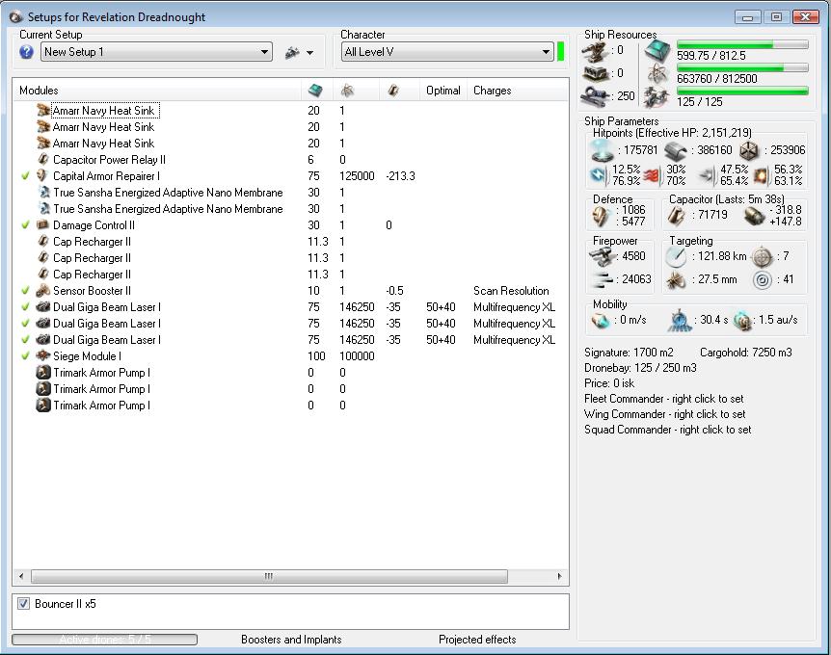The image size is (831, 655).
Task: Click the Amarr Navy Heat Sink module icon in first row
Action: coord(43,111)
